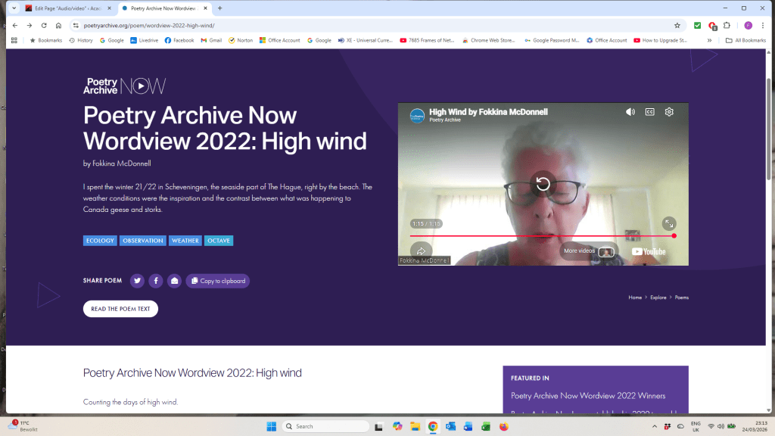Enter fullscreen mode on the video
The width and height of the screenshot is (775, 436).
[x=668, y=223]
